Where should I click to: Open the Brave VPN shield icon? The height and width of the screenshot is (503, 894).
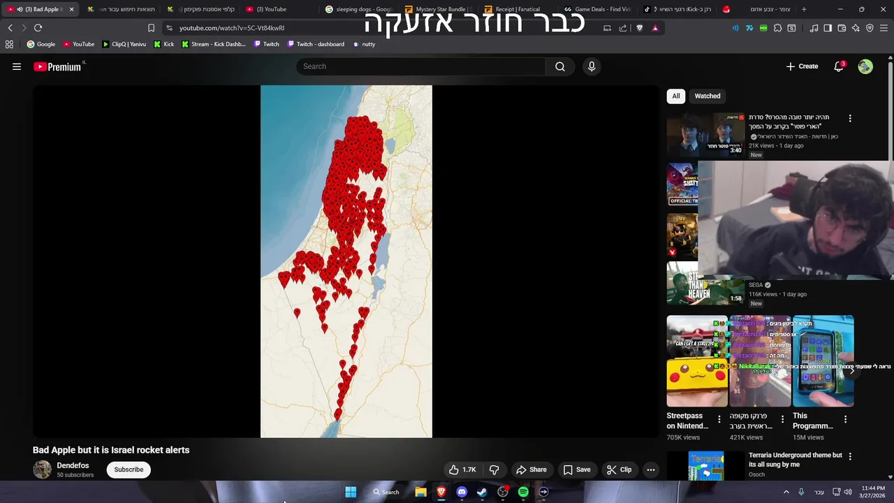[870, 28]
